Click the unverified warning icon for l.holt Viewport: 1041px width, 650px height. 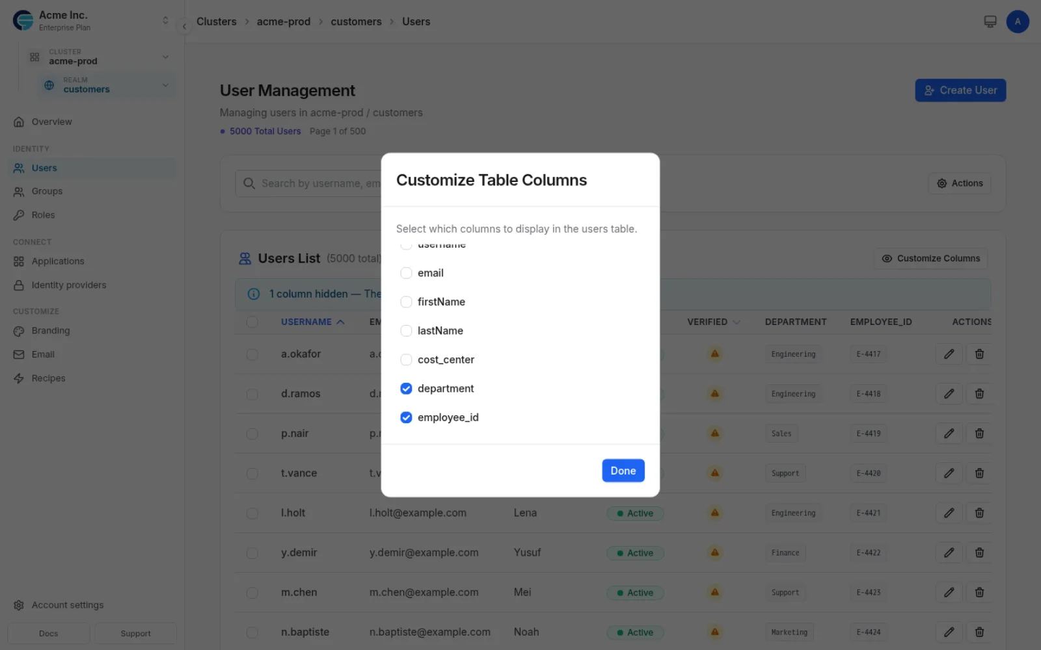(x=714, y=513)
